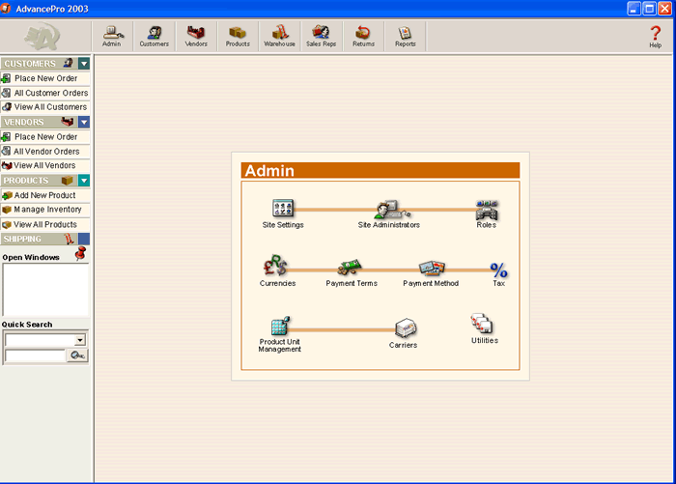
Task: Click the Quick Search key button
Action: coord(77,356)
